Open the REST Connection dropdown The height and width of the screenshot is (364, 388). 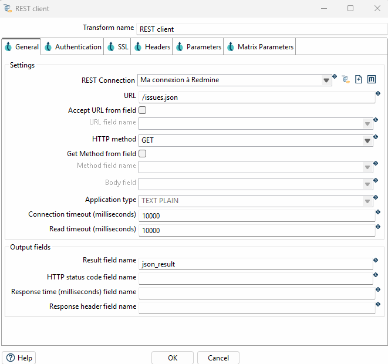[x=326, y=80]
